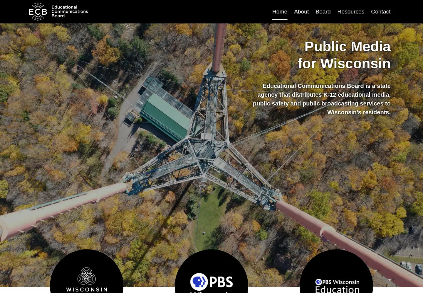
Task: Open the Resources menu item
Action: pyautogui.click(x=351, y=12)
